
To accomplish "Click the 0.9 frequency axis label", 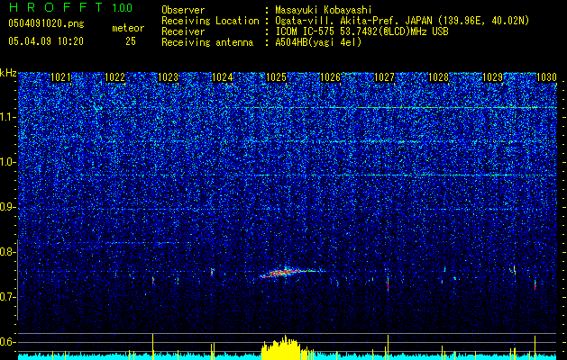I will coord(7,207).
